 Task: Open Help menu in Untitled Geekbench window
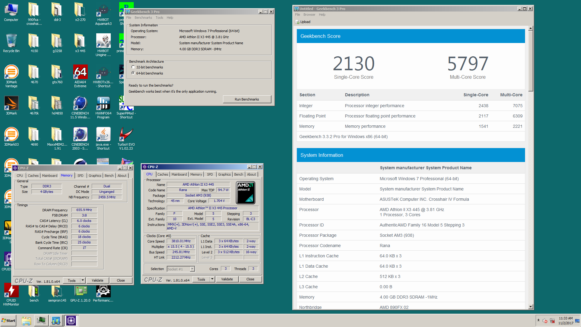[322, 15]
